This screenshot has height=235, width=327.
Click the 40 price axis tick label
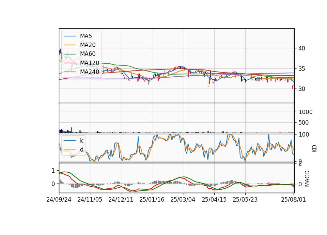[x=301, y=48]
